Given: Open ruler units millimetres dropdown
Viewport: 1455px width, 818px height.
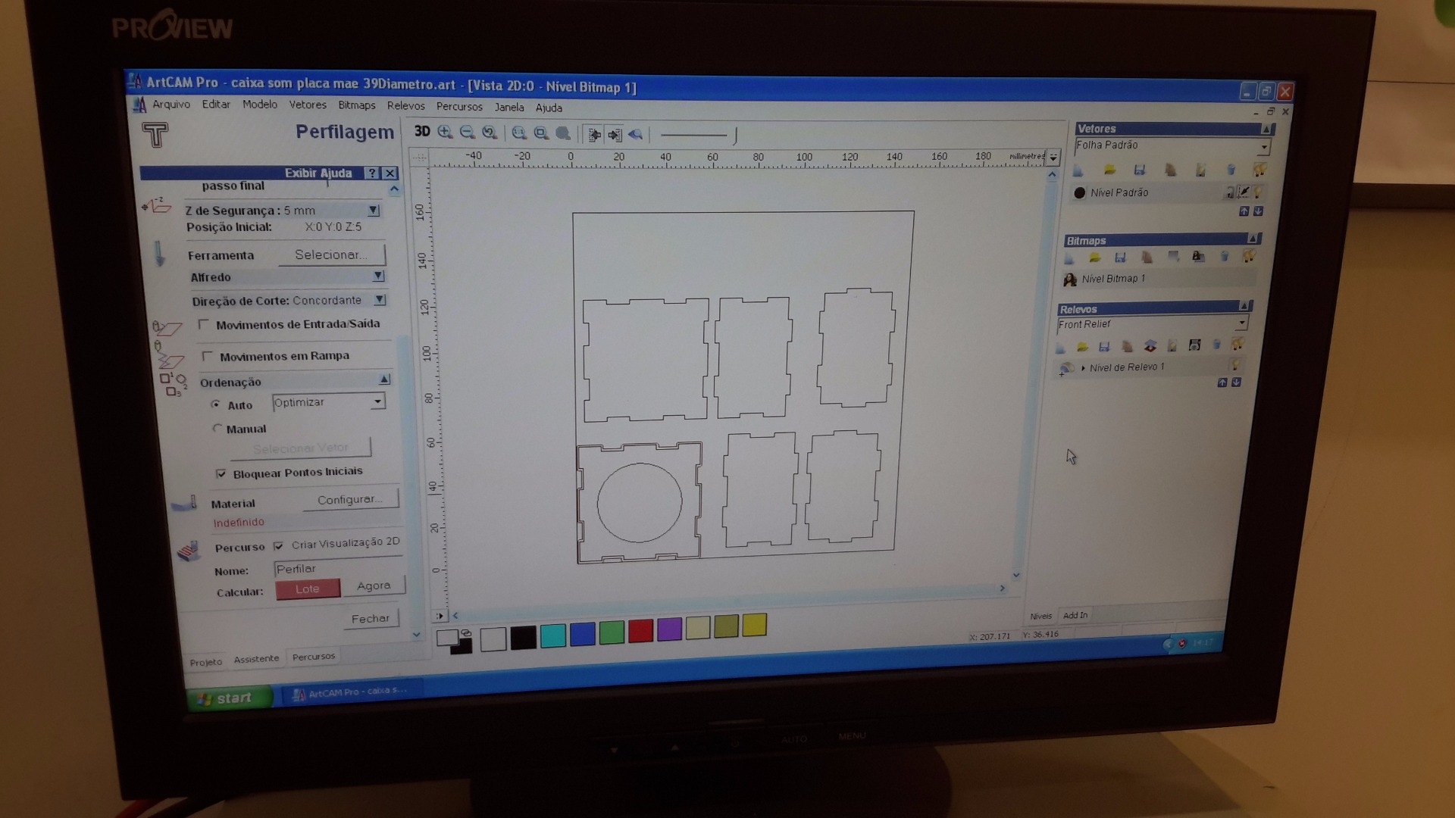Looking at the screenshot, I should coord(1053,157).
